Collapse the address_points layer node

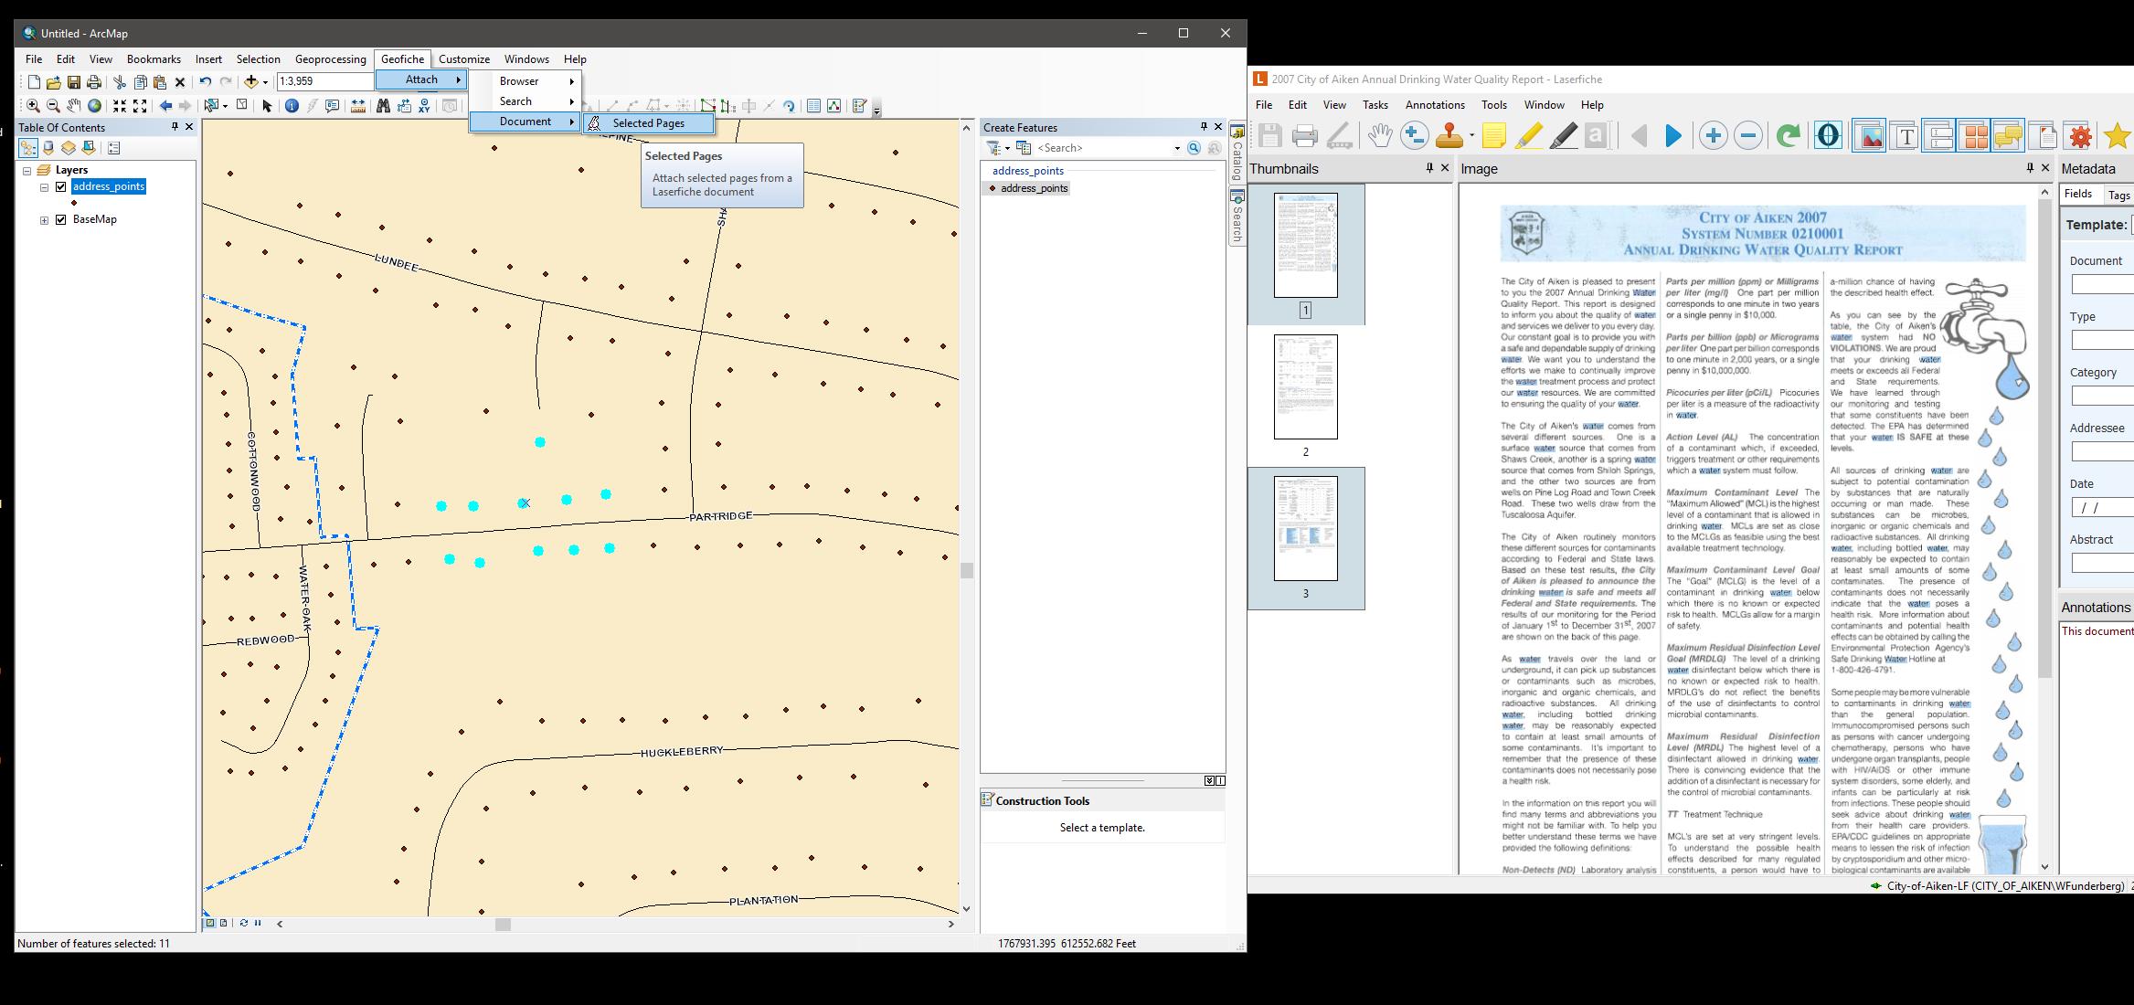click(x=44, y=186)
